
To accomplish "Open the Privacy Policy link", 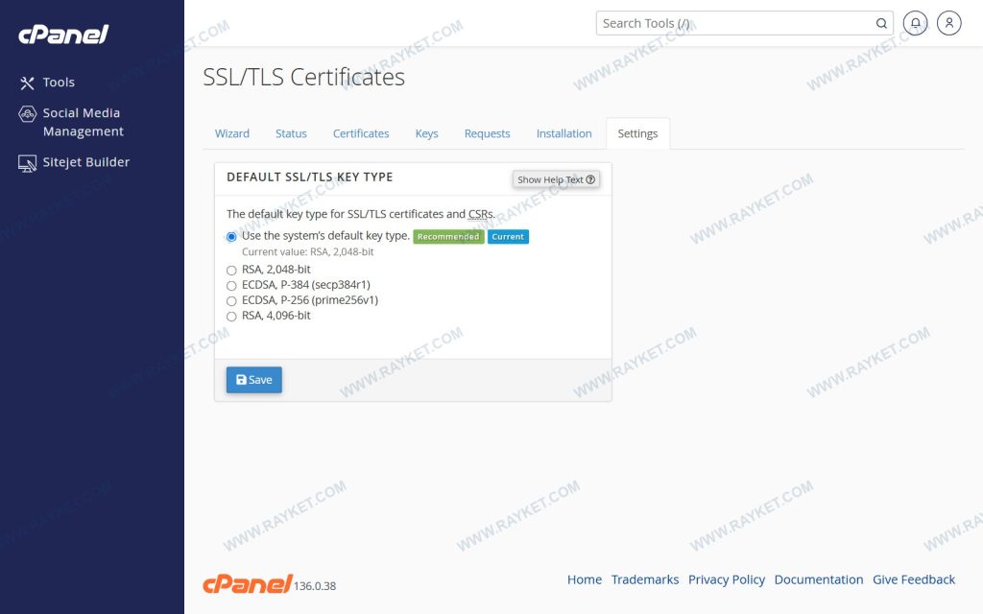I will [727, 579].
